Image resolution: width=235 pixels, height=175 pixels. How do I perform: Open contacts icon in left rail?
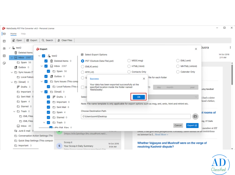coord(4,49)
